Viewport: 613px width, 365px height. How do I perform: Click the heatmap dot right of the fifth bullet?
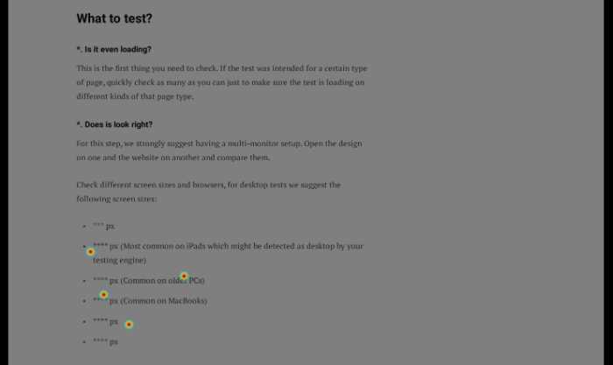(x=129, y=325)
